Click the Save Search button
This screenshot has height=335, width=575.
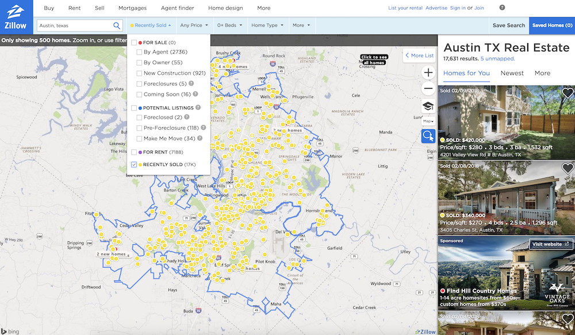509,25
